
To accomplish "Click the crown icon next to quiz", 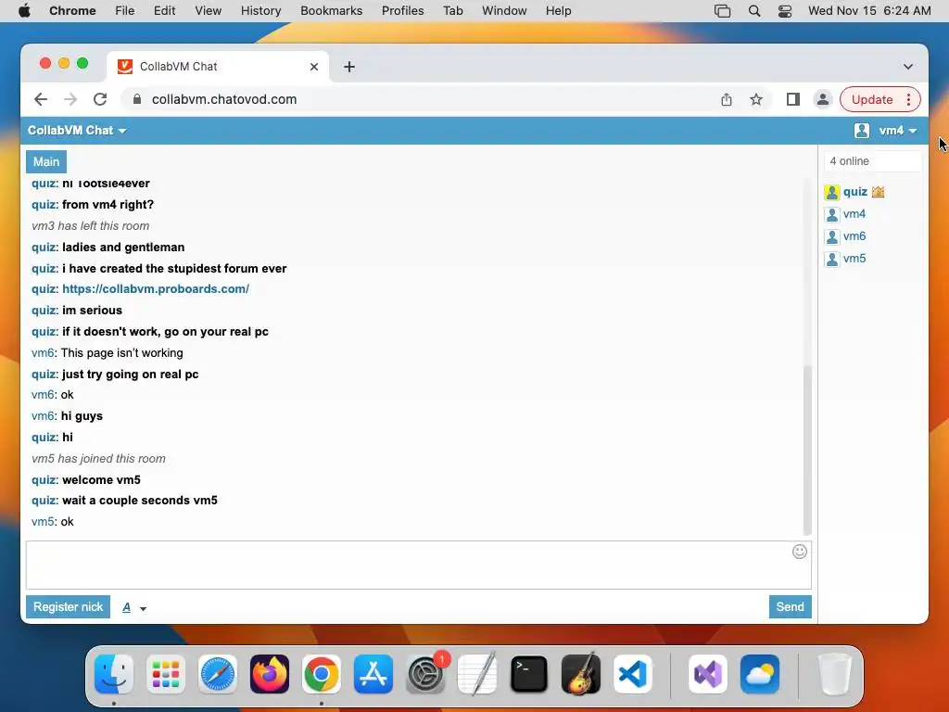I will [879, 192].
